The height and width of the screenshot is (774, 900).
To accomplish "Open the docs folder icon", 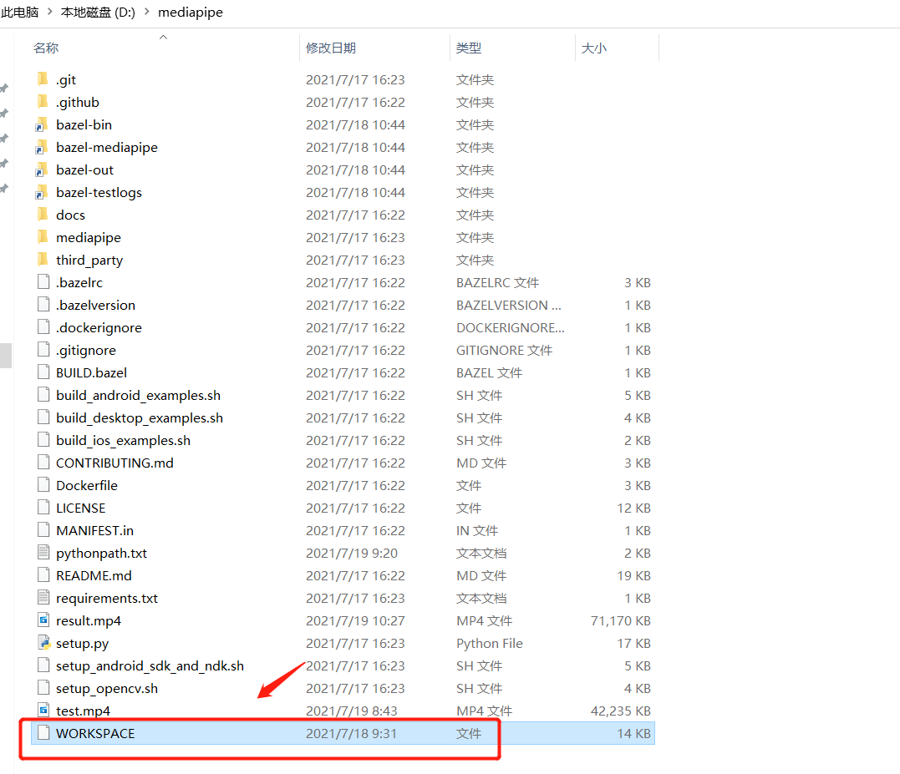I will (43, 215).
